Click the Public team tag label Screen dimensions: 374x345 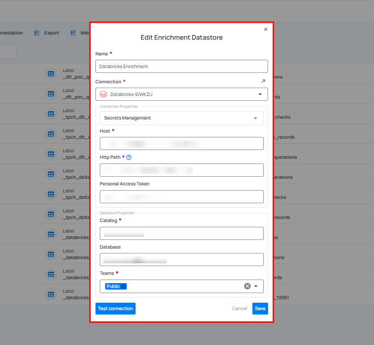[113, 286]
